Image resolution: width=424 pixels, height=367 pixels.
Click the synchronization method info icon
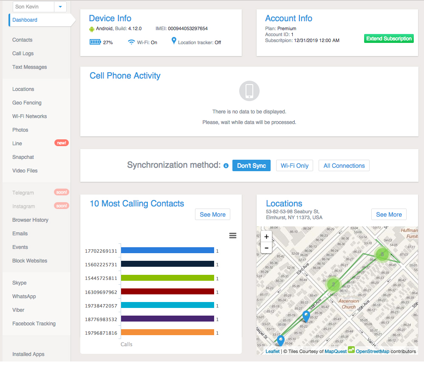pos(226,166)
